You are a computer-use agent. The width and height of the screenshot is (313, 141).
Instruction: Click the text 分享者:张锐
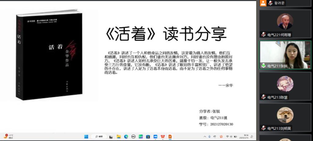[209, 111]
